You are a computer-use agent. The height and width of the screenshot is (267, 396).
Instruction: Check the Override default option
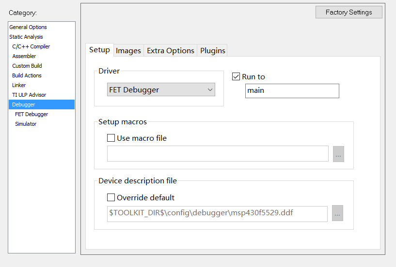pyautogui.click(x=111, y=197)
